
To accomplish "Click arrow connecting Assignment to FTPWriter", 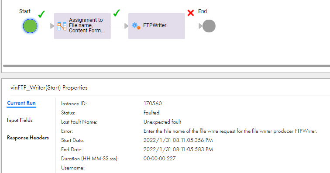I will (x=120, y=26).
